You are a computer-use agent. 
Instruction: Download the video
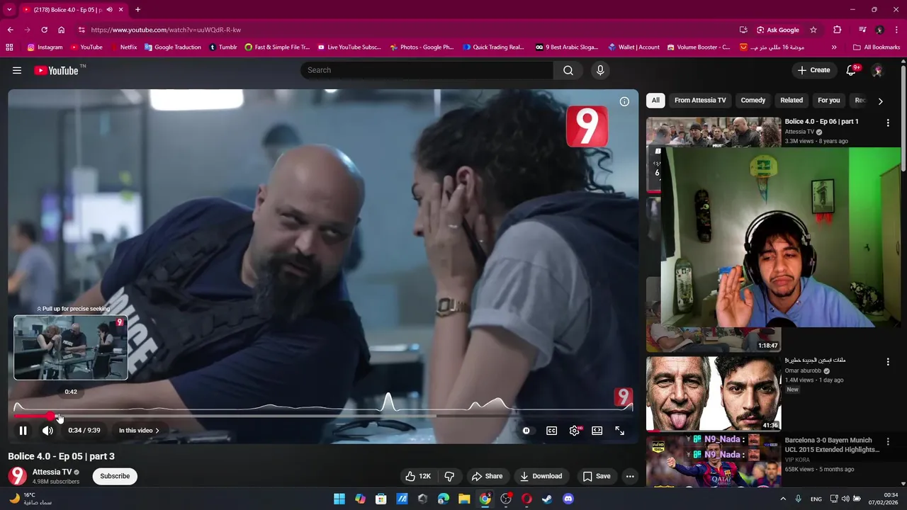[x=541, y=476]
